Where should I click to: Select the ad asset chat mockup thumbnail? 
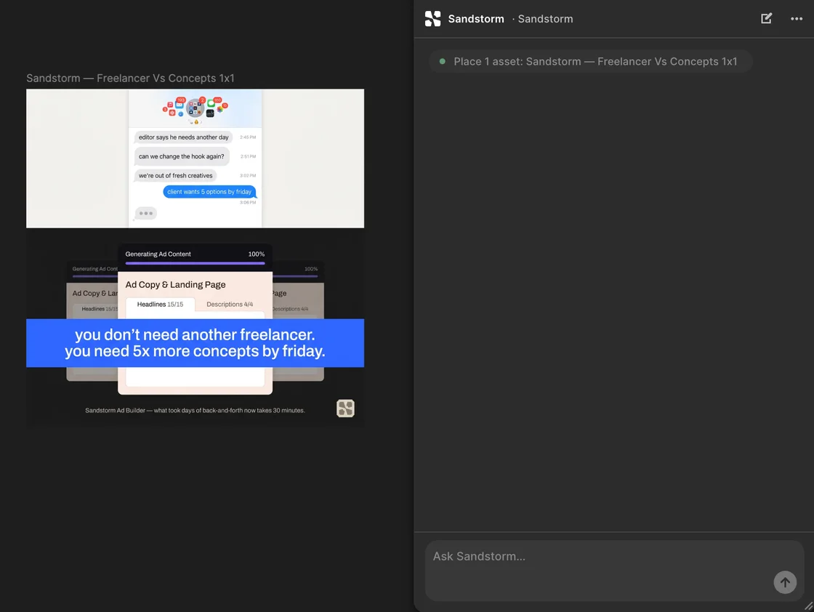tap(196, 158)
